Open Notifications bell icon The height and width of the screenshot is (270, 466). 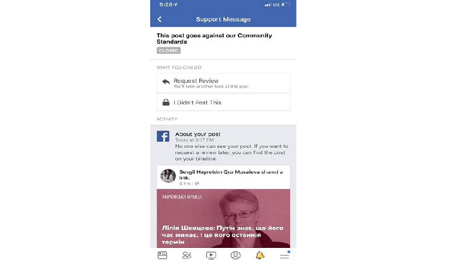click(260, 255)
